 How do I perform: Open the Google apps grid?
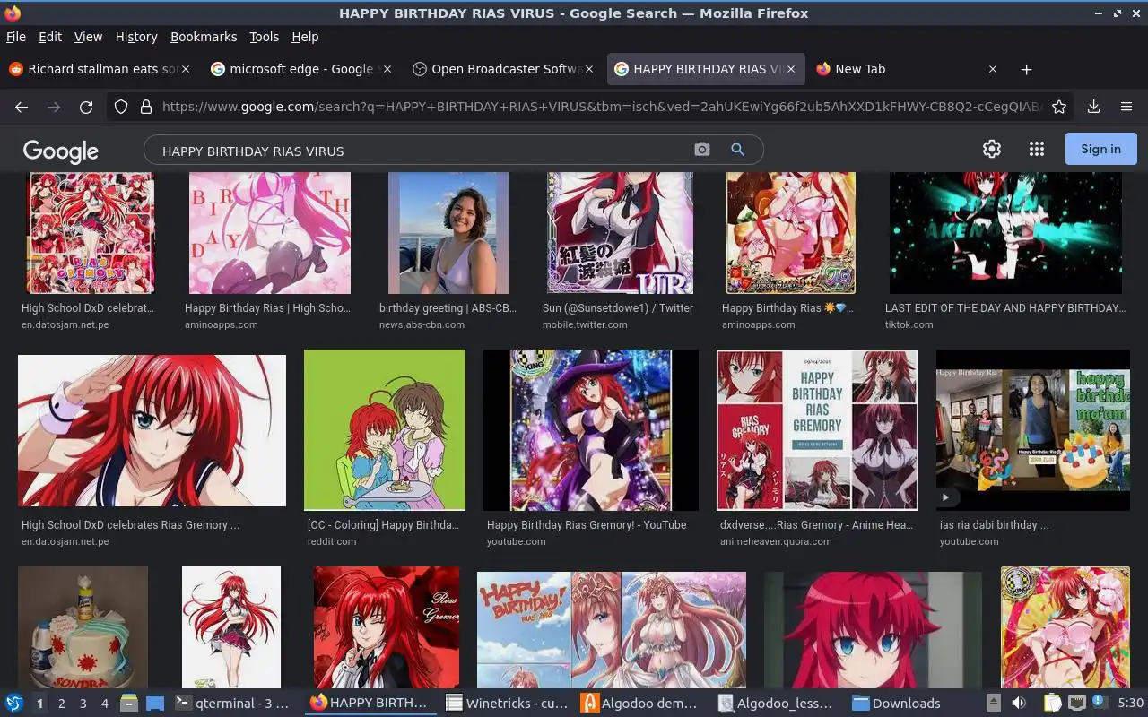click(x=1037, y=149)
